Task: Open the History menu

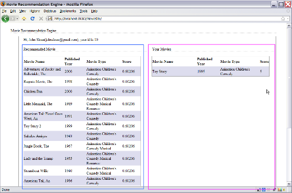Action: (35, 11)
